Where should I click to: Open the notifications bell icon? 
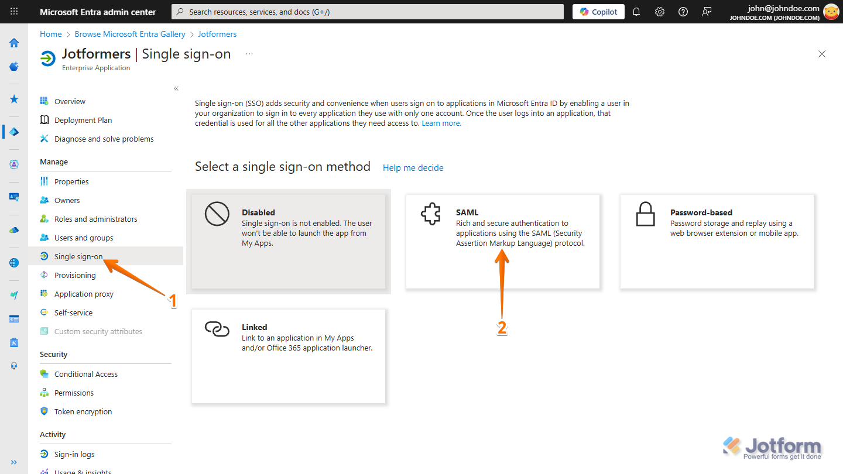(x=636, y=12)
